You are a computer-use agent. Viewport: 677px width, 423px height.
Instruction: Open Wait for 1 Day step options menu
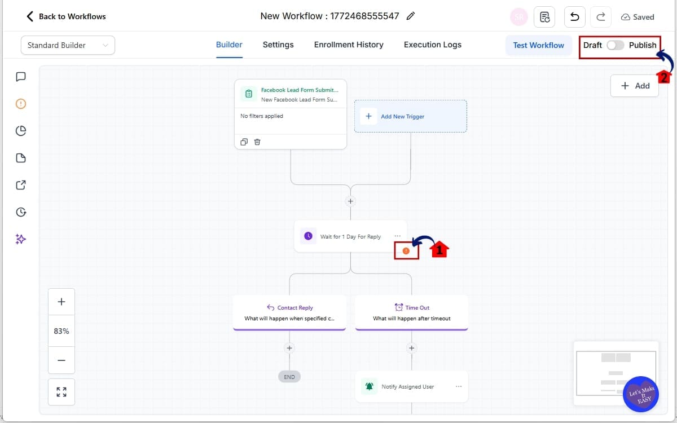click(x=398, y=236)
